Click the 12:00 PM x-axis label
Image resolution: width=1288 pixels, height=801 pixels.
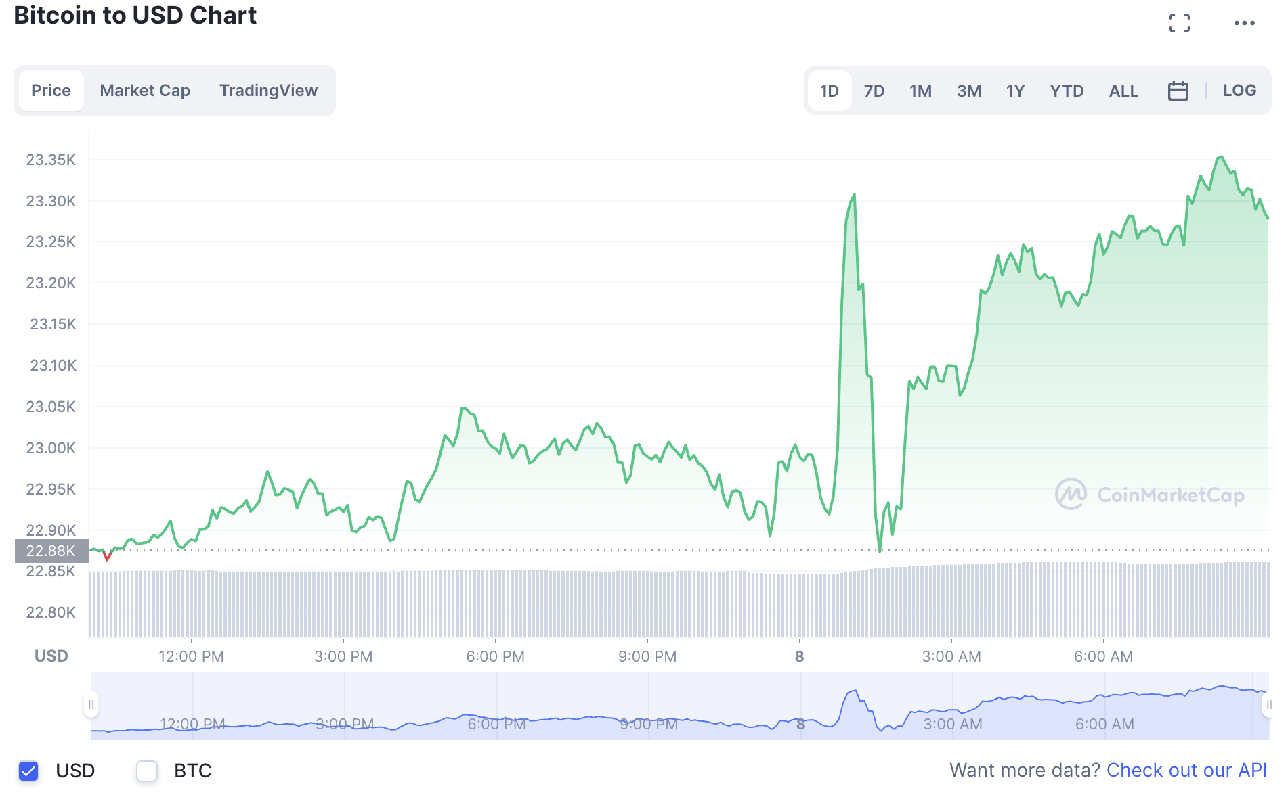click(191, 656)
